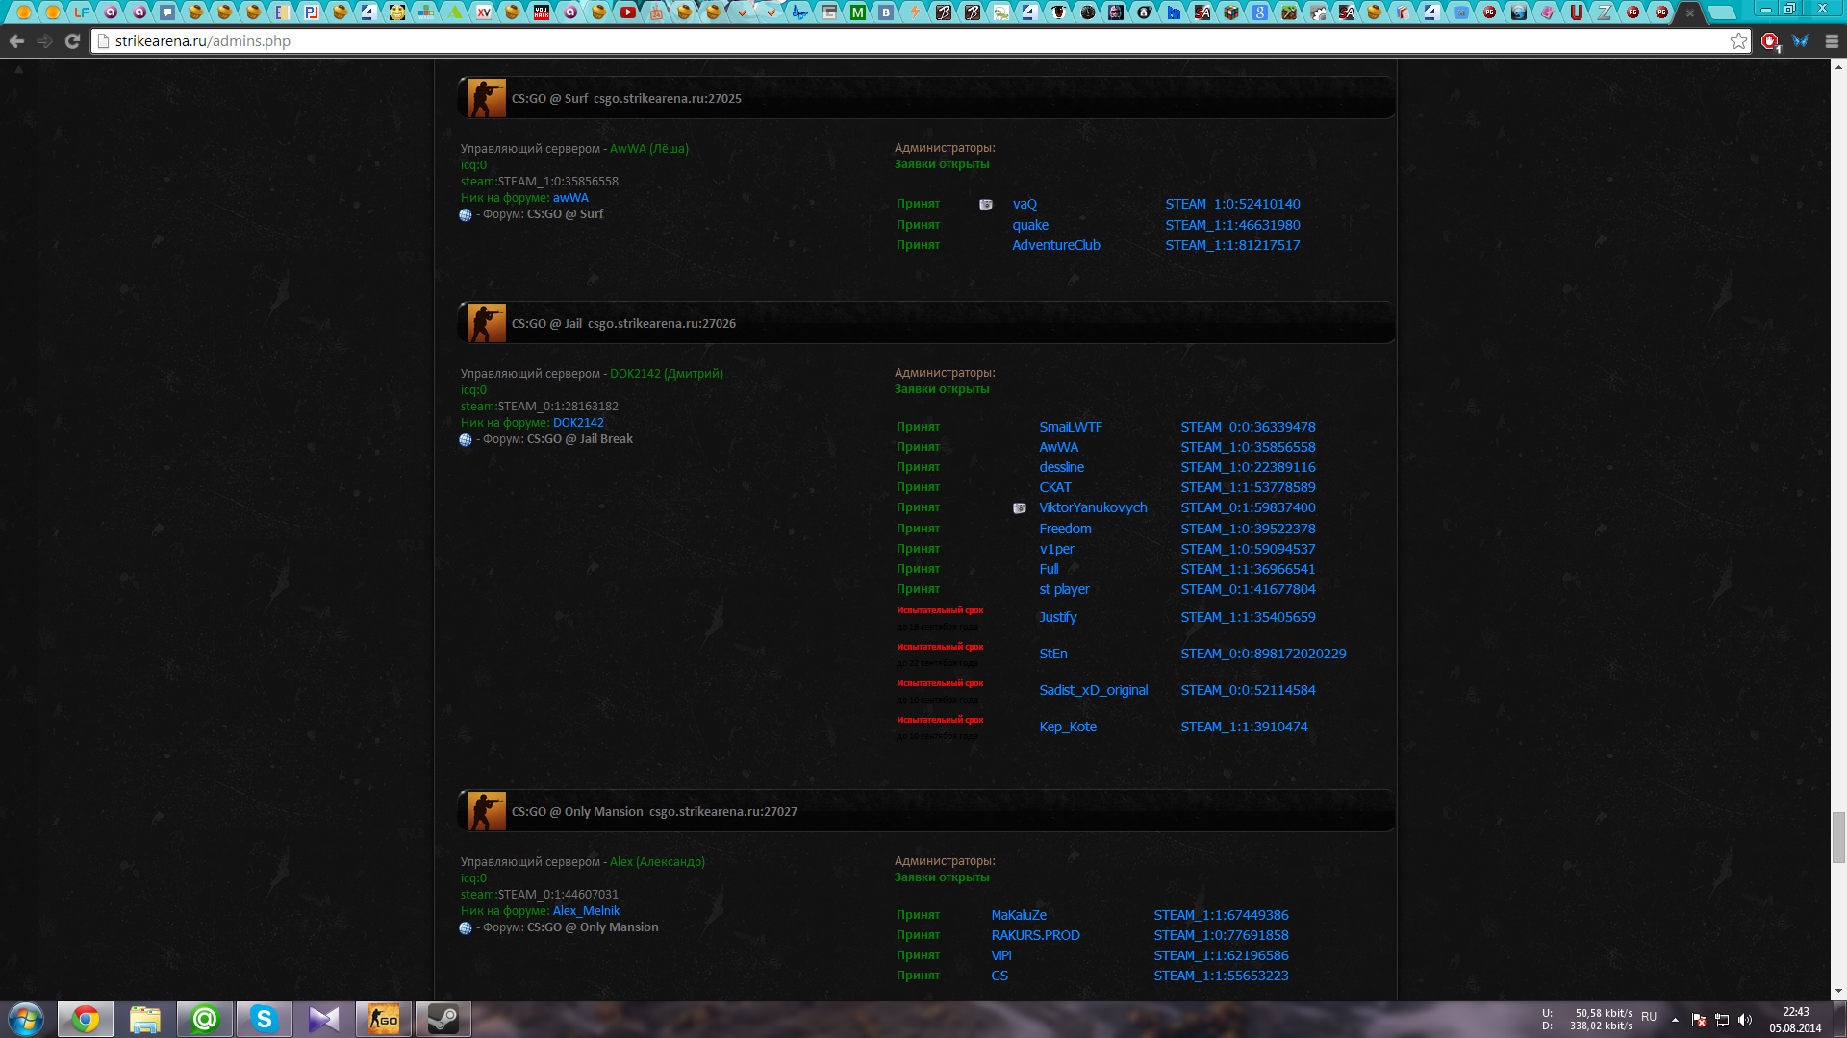Image resolution: width=1847 pixels, height=1038 pixels.
Task: Open the CS:GO game from the taskbar
Action: pyautogui.click(x=383, y=1019)
